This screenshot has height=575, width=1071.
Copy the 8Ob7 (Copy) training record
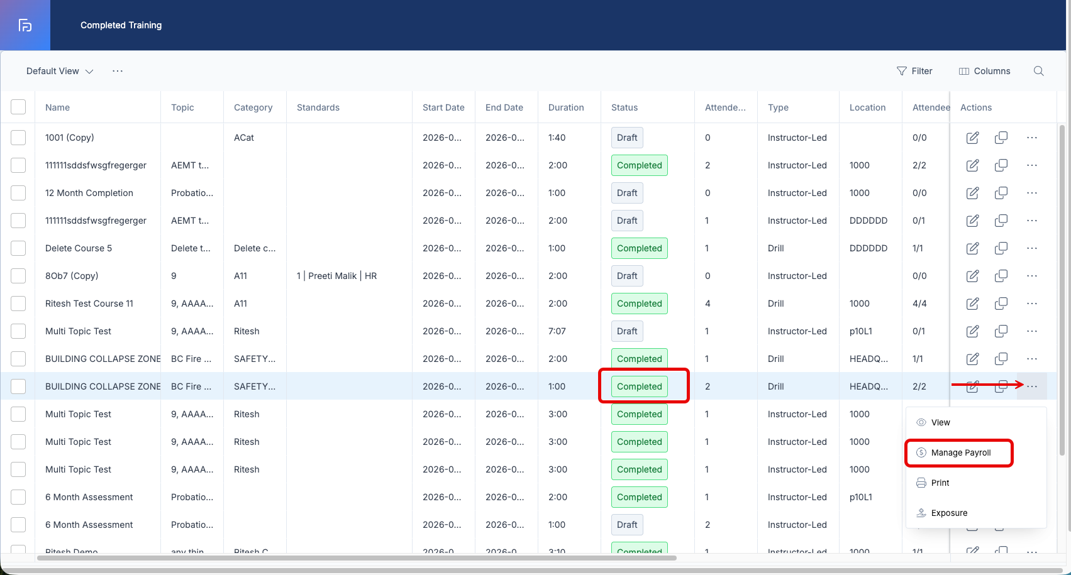click(x=1001, y=276)
